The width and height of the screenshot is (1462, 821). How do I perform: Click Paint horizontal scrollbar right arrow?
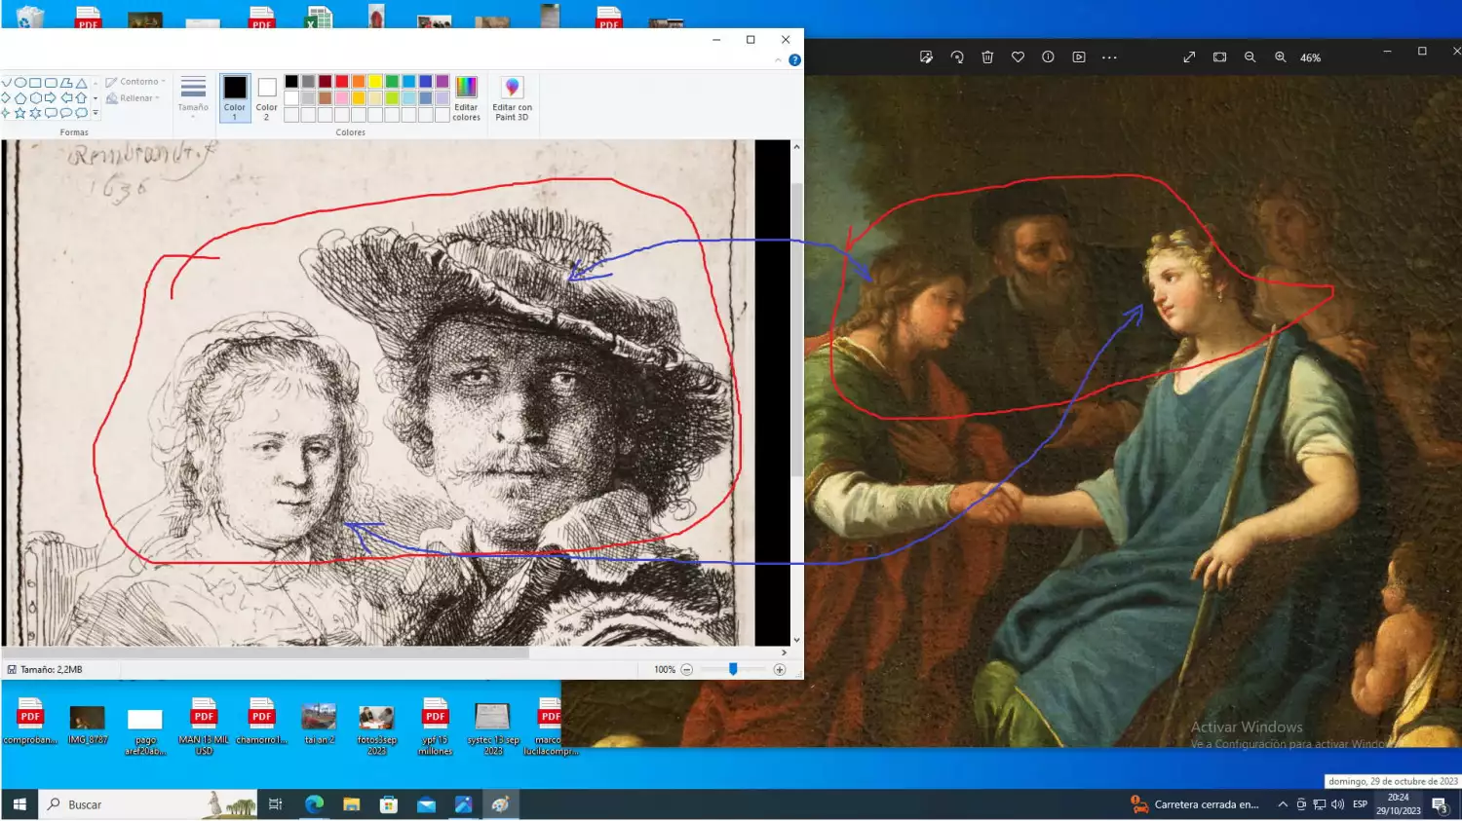click(x=784, y=653)
